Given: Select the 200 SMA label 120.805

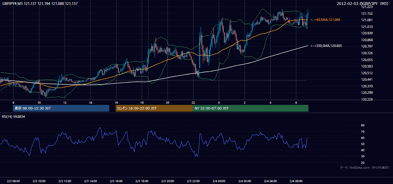Looking at the screenshot, I should [x=326, y=46].
